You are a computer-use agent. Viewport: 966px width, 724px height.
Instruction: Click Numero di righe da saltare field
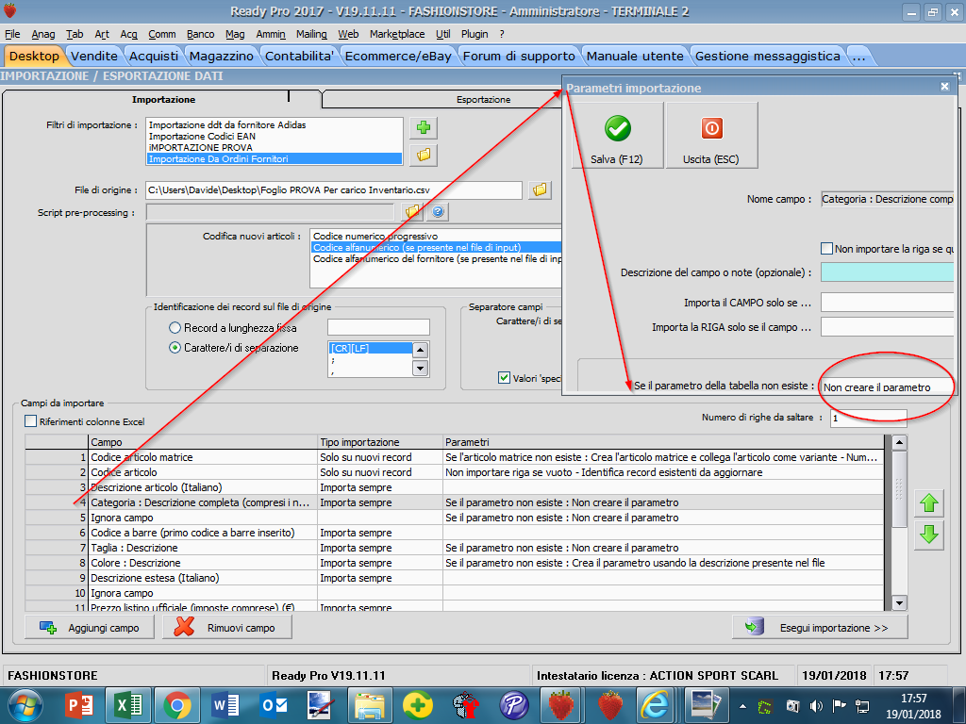click(x=869, y=418)
